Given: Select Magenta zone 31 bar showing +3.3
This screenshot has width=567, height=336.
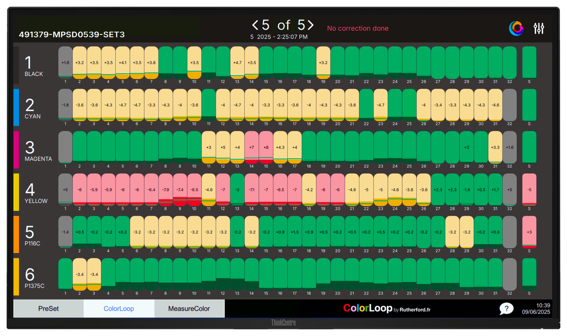Looking at the screenshot, I should (495, 147).
